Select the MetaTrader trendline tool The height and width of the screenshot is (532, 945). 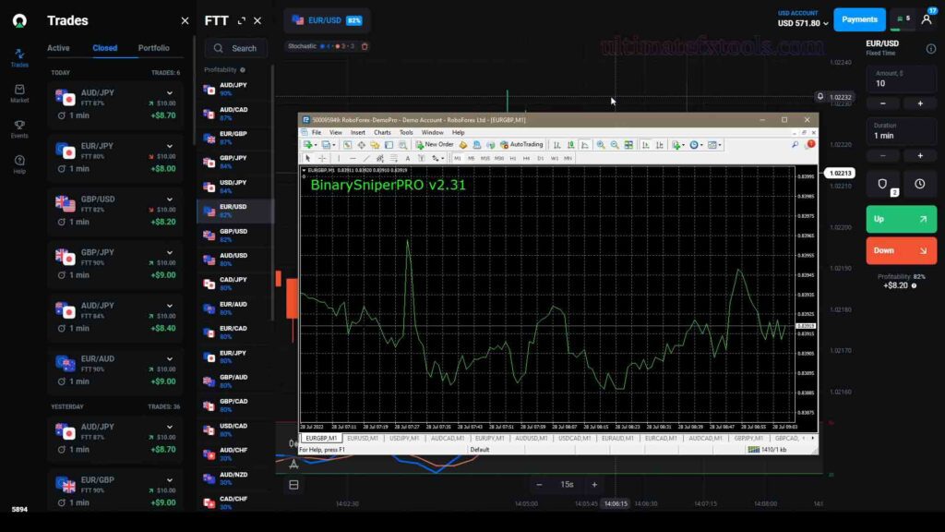(366, 158)
